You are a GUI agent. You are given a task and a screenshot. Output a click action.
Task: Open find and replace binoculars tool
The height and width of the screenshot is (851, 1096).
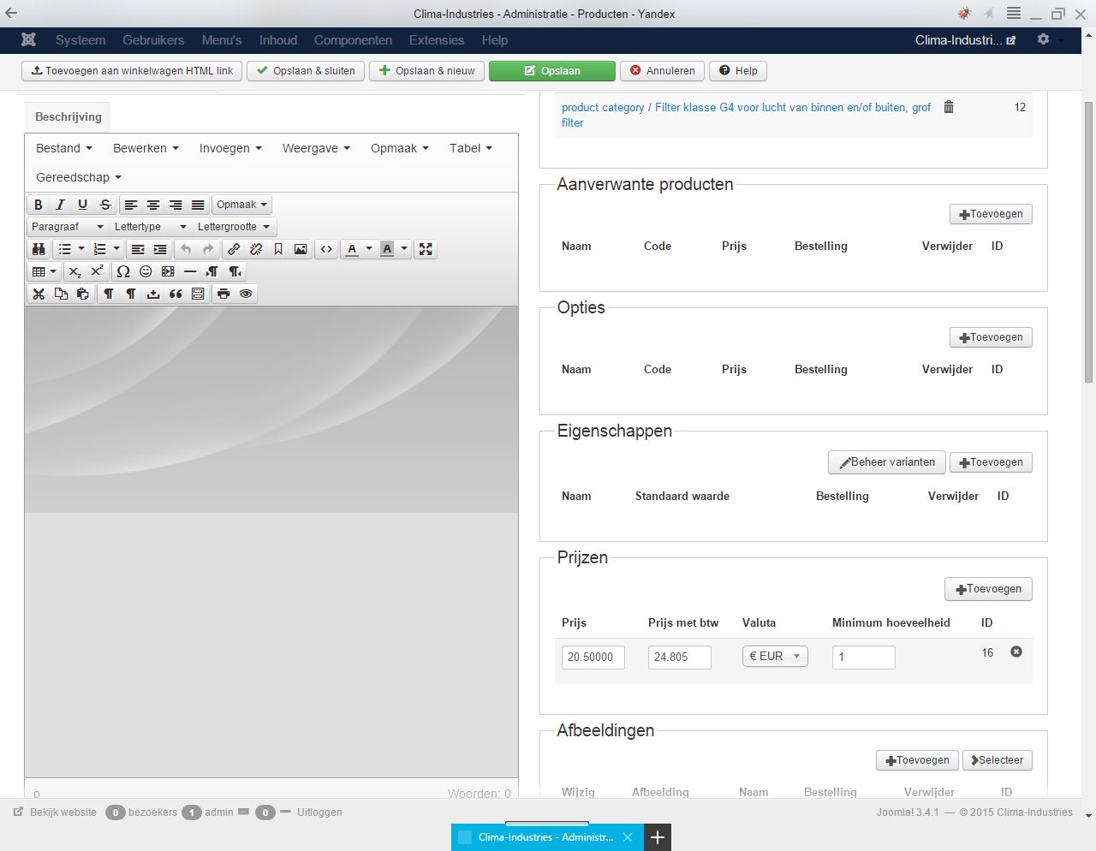pyautogui.click(x=39, y=249)
